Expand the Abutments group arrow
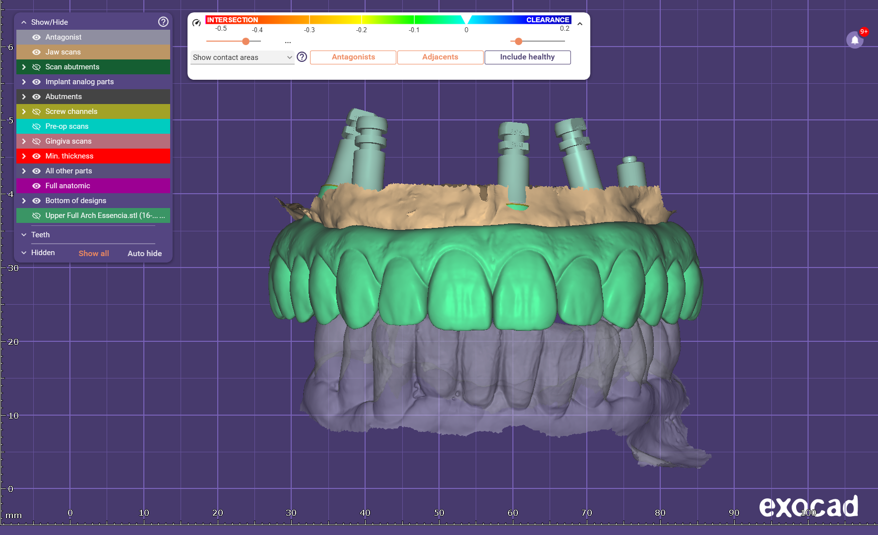 tap(23, 97)
